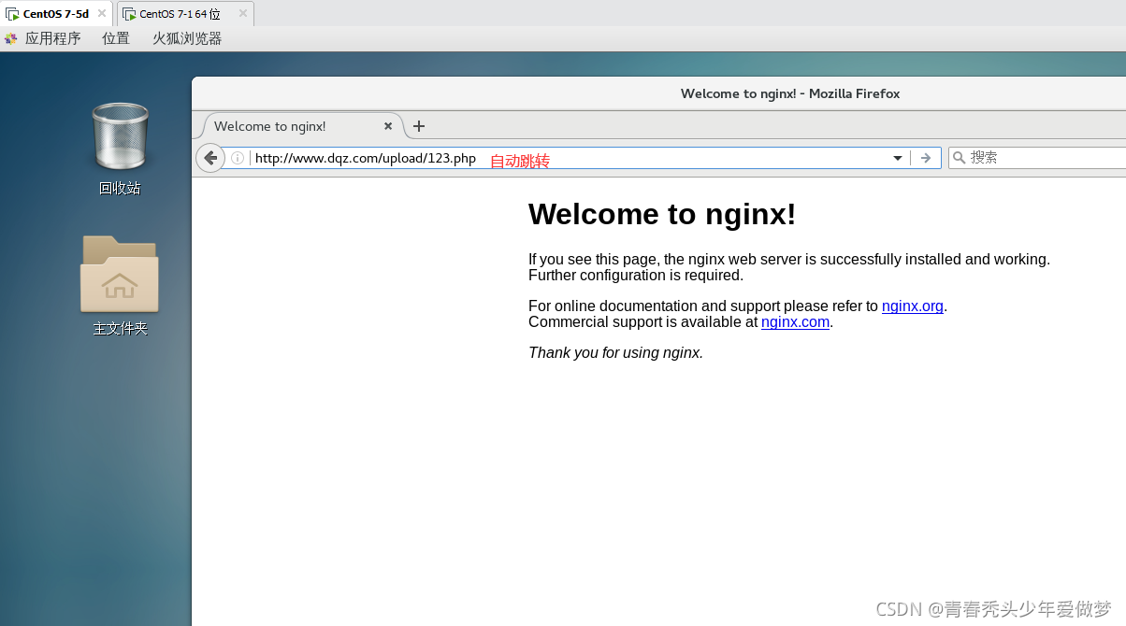Switch to the CentOS 7-1 64 位 VM tab

[x=184, y=14]
